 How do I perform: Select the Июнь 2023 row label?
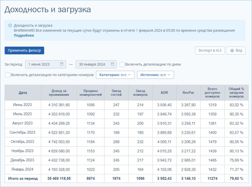(x=22, y=105)
